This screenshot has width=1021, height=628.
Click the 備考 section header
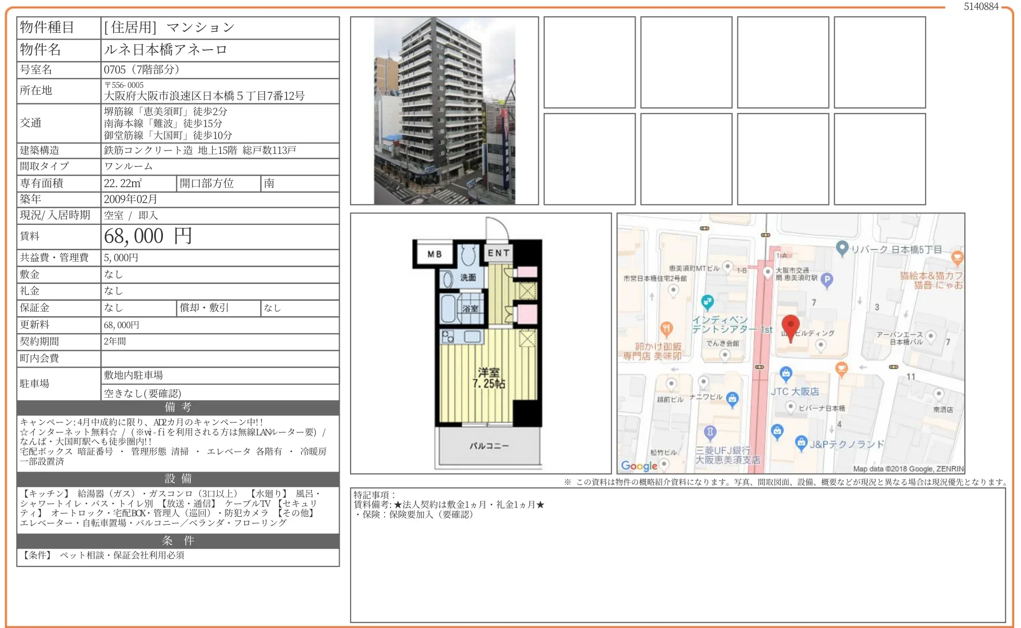[178, 408]
